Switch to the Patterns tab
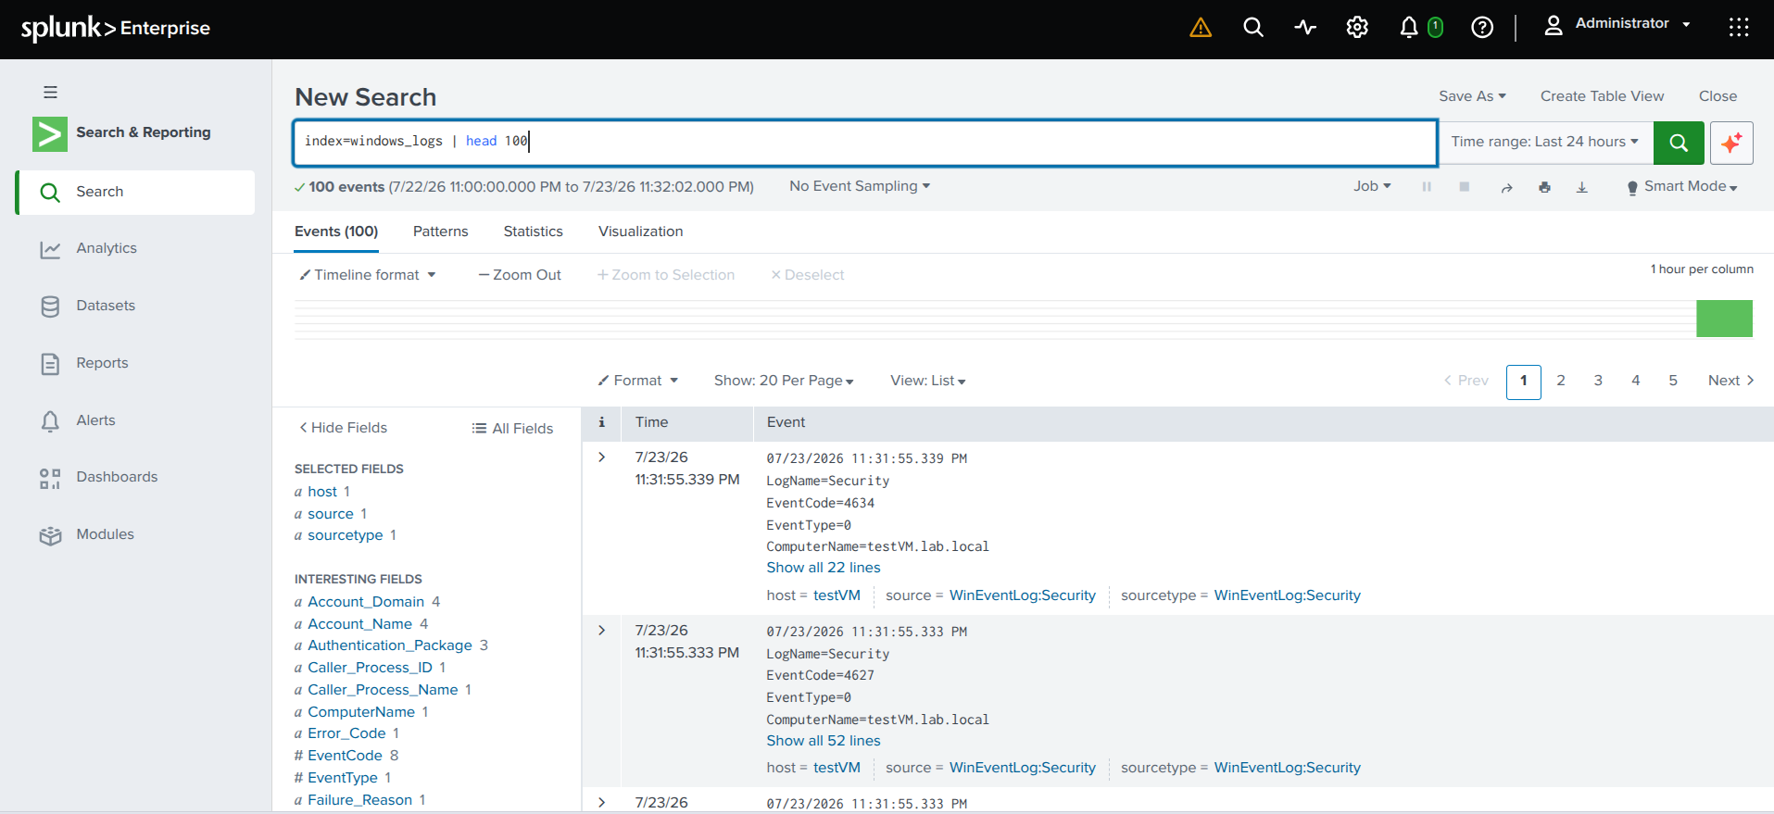 click(441, 232)
